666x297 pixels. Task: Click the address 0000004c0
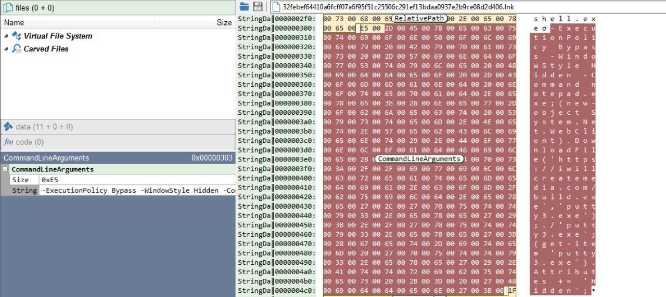(295, 290)
